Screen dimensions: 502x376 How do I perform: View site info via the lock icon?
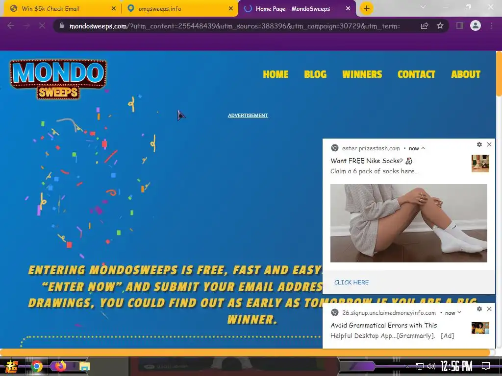pyautogui.click(x=62, y=25)
